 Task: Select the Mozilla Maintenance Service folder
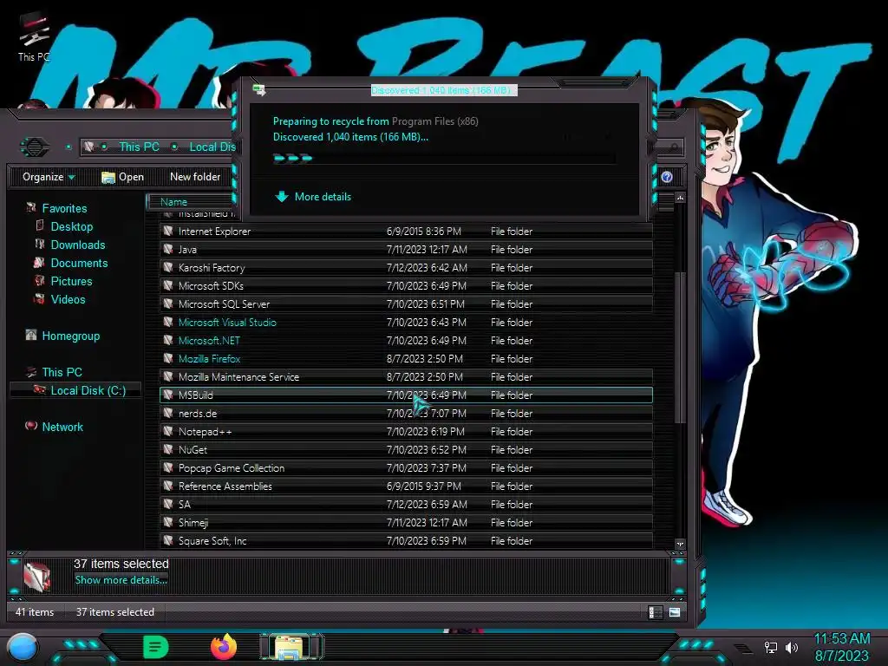click(x=406, y=376)
